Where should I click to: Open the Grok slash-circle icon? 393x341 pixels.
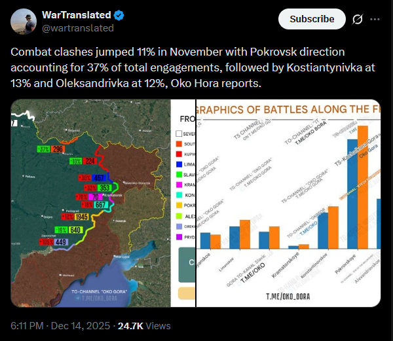(x=357, y=19)
